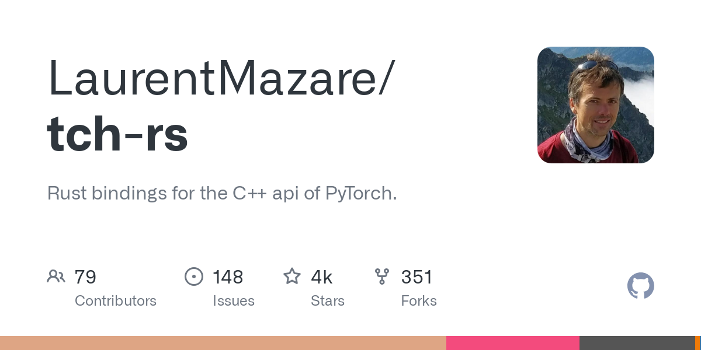This screenshot has width=701, height=350.
Task: Select the Stars label
Action: pos(328,301)
